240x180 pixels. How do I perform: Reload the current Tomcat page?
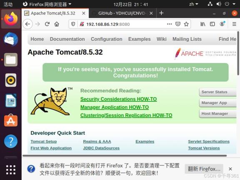tap(47, 24)
